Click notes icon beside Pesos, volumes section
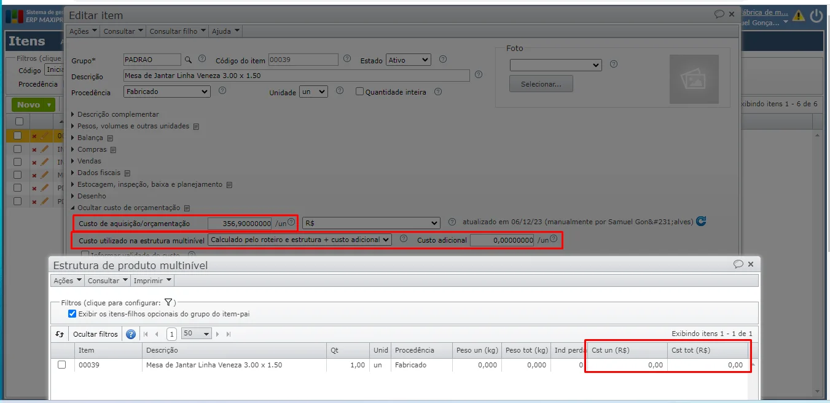This screenshot has width=830, height=403. pyautogui.click(x=196, y=127)
